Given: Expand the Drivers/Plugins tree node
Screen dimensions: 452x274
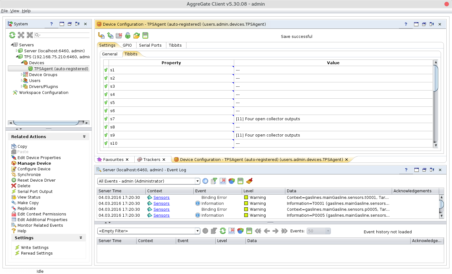Looking at the screenshot, I should tap(22, 86).
